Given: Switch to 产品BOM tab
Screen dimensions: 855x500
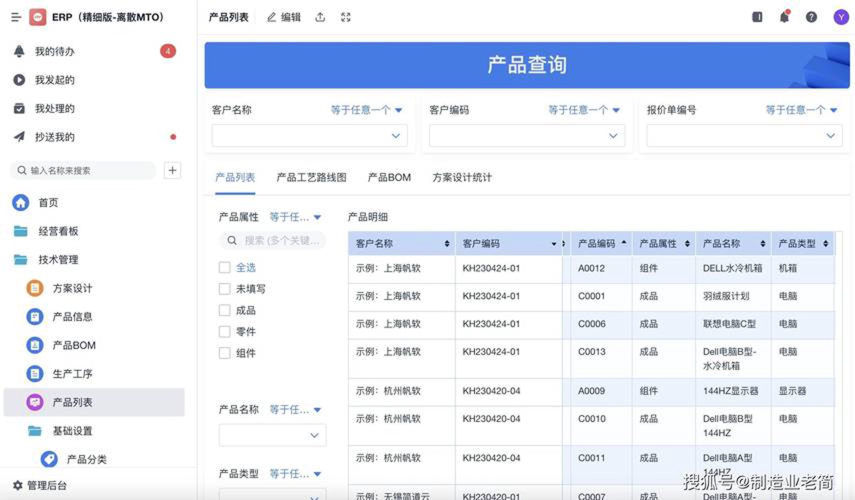Looking at the screenshot, I should coord(389,177).
